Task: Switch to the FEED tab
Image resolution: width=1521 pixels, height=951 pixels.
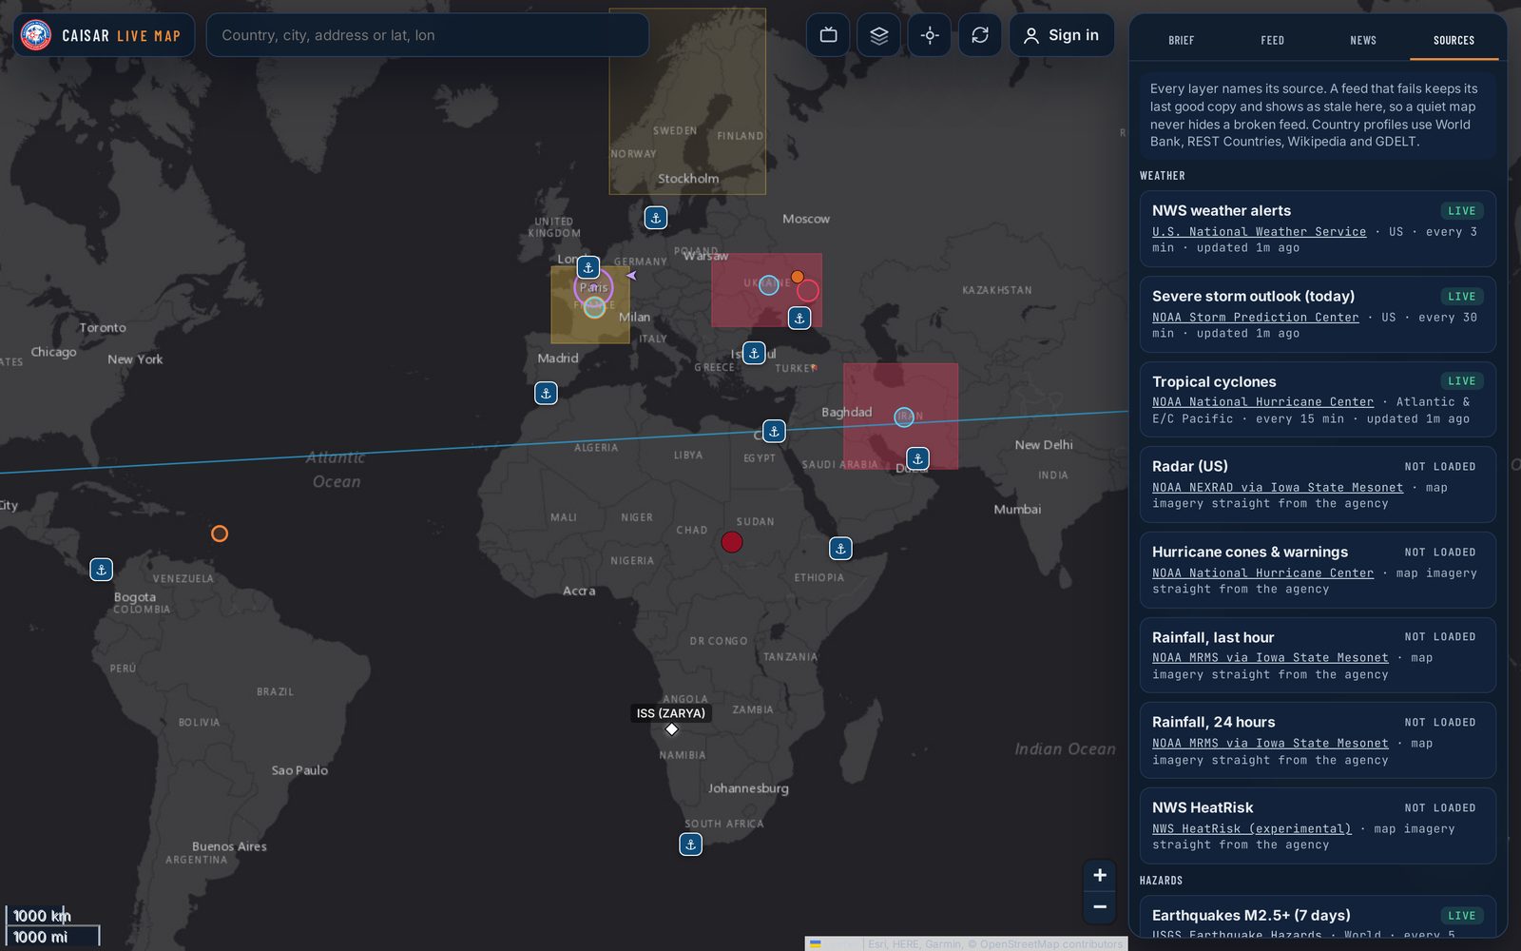Action: [1273, 40]
